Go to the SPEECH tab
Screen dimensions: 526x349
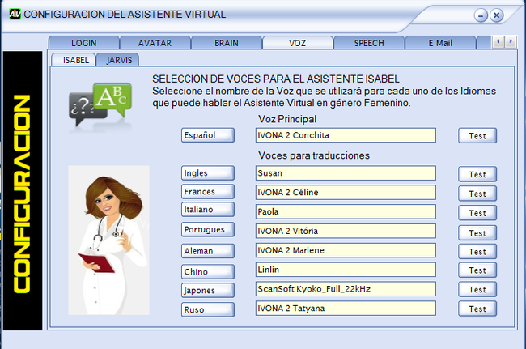(369, 43)
